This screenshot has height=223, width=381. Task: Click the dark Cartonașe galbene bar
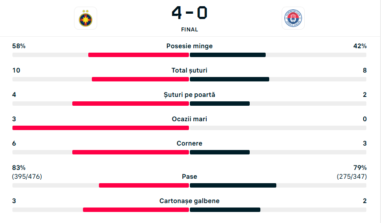pos(225,210)
